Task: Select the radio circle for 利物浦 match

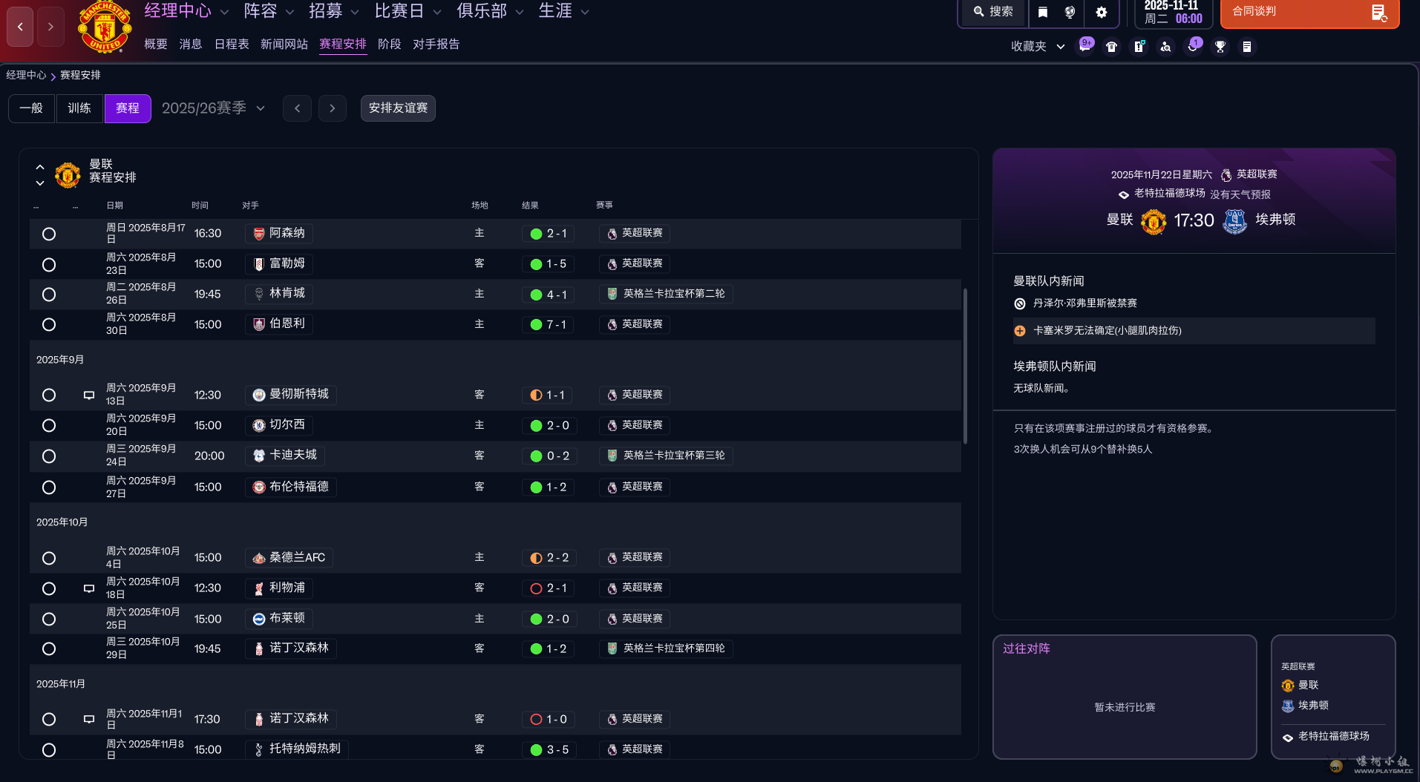Action: (49, 589)
